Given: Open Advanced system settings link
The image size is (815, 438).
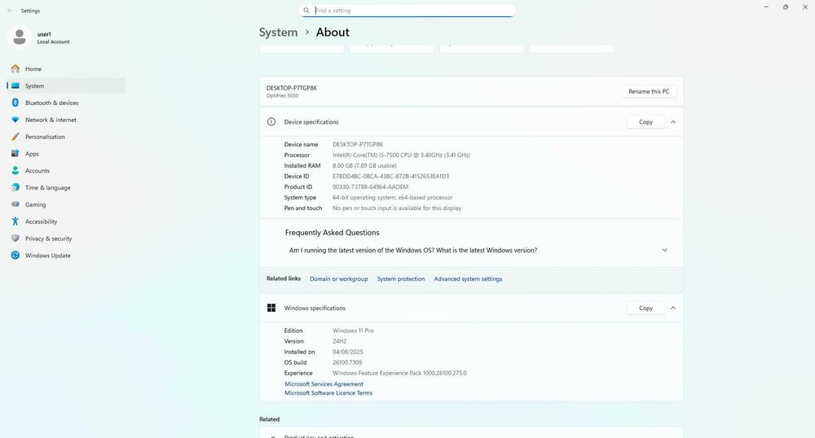Looking at the screenshot, I should click(468, 278).
